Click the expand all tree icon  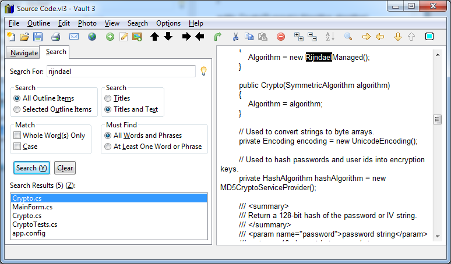coord(299,37)
